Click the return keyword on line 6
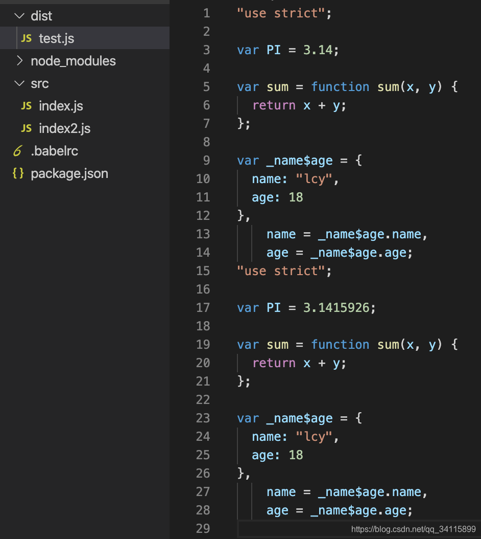 274,105
